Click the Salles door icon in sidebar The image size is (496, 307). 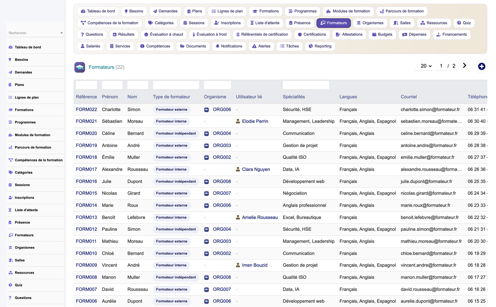click(x=10, y=260)
